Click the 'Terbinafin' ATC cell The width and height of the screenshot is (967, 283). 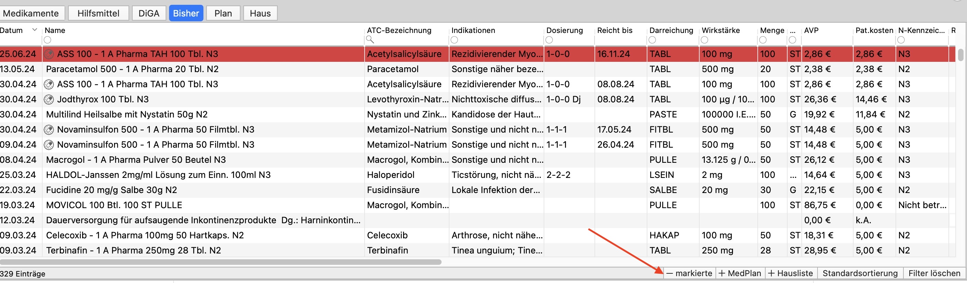pos(387,250)
